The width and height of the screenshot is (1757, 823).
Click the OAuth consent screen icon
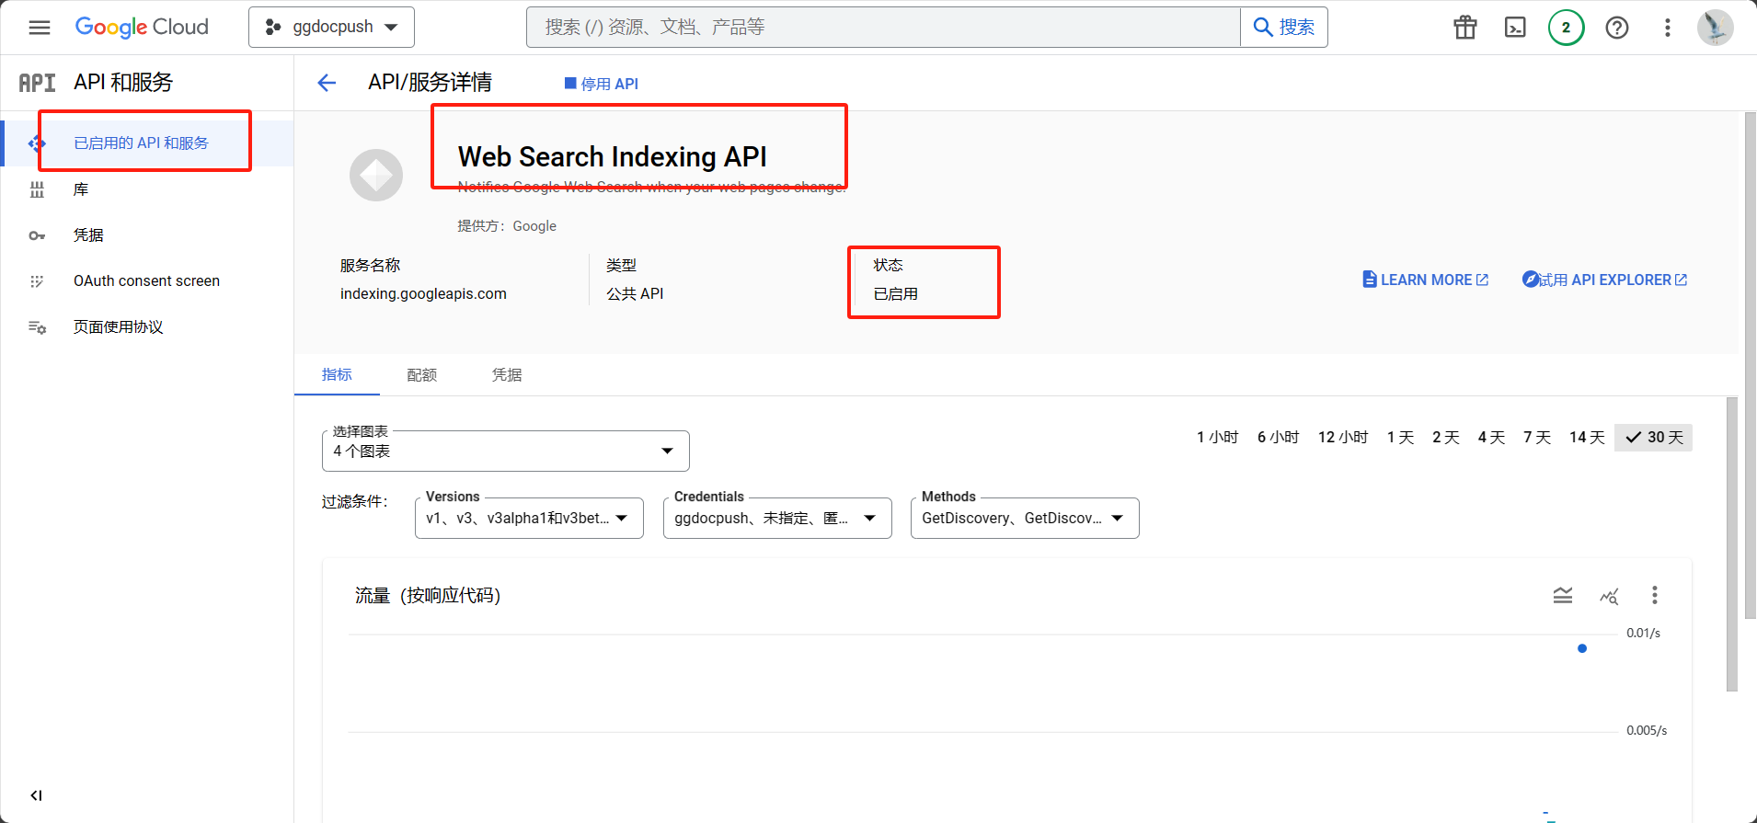point(37,281)
